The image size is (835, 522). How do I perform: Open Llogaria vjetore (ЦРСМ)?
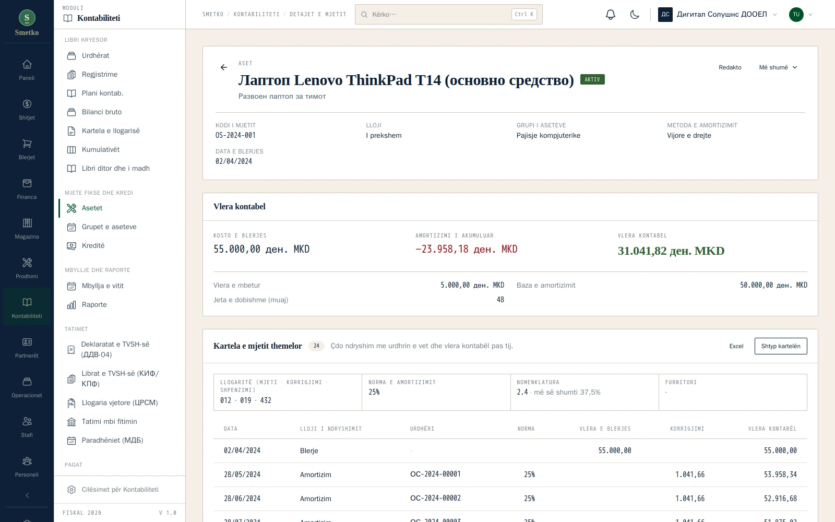click(x=120, y=402)
